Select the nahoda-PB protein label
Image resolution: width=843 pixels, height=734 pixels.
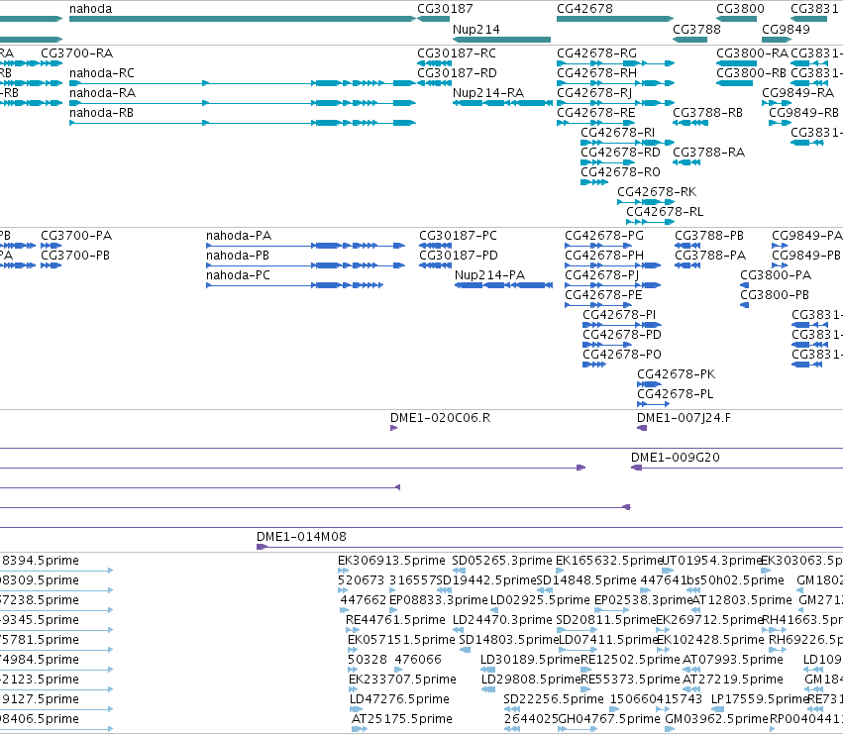238,256
